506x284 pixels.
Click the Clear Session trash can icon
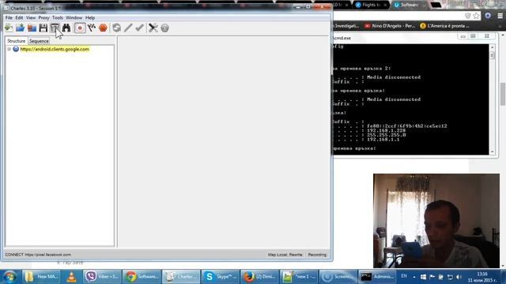click(x=55, y=28)
